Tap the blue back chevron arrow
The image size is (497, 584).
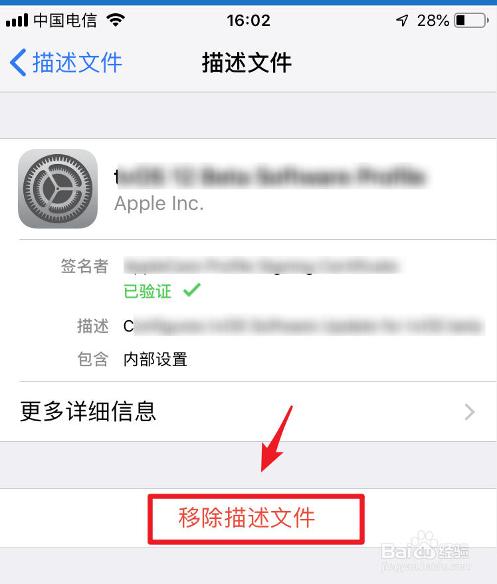point(18,62)
